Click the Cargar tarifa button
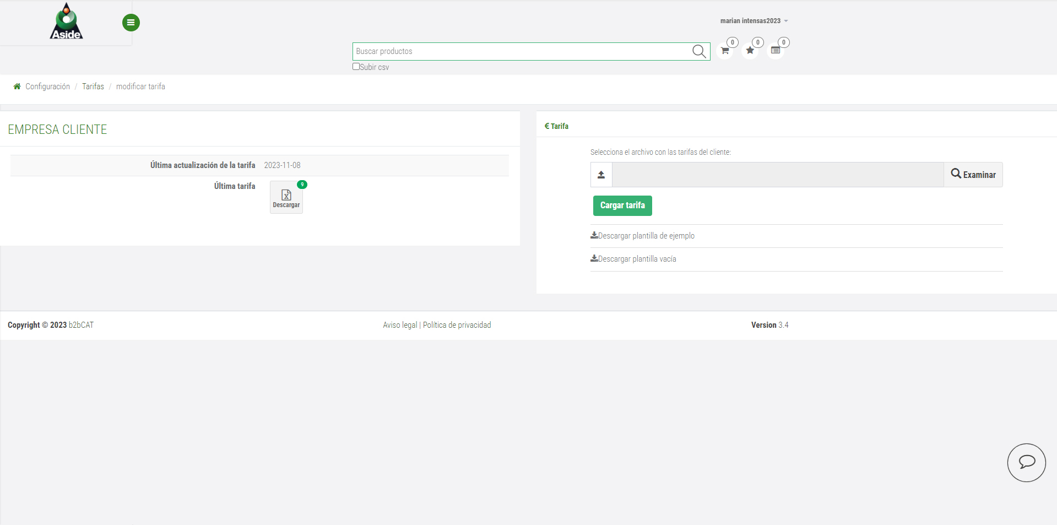Image resolution: width=1057 pixels, height=525 pixels. [x=622, y=205]
